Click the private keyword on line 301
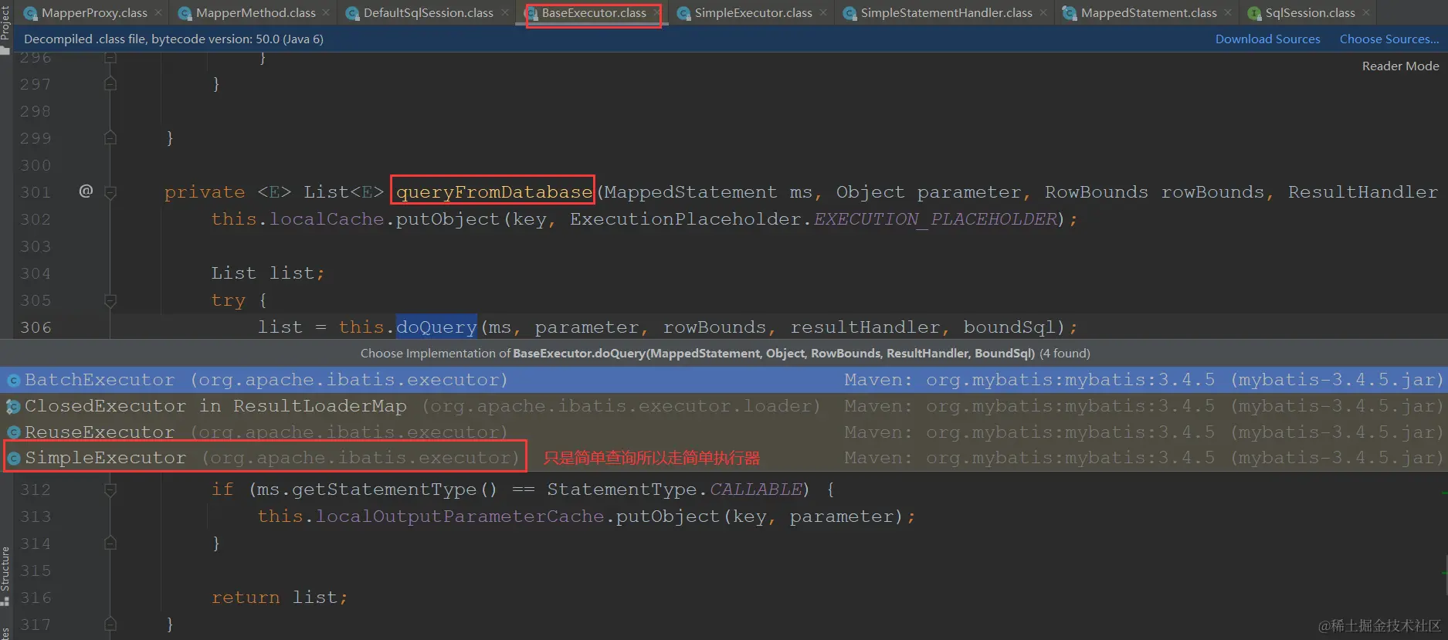This screenshot has height=640, width=1448. point(205,192)
